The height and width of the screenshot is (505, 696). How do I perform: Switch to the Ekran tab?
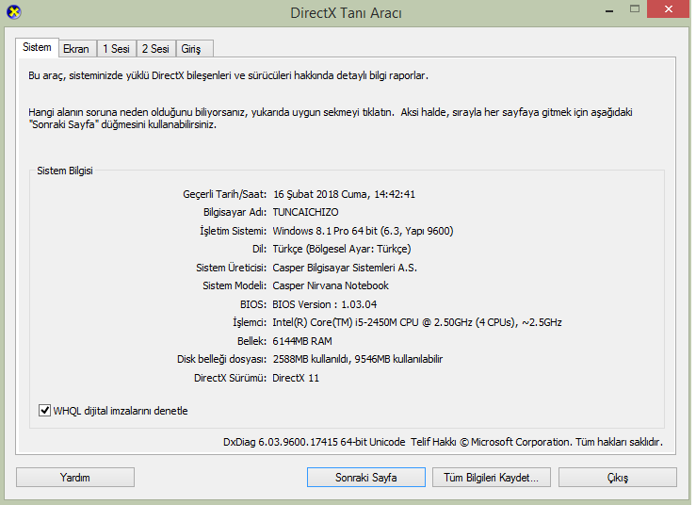pos(77,49)
